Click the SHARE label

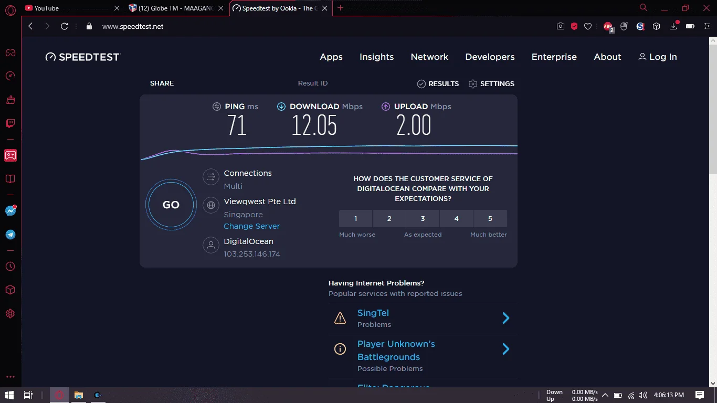pos(162,83)
